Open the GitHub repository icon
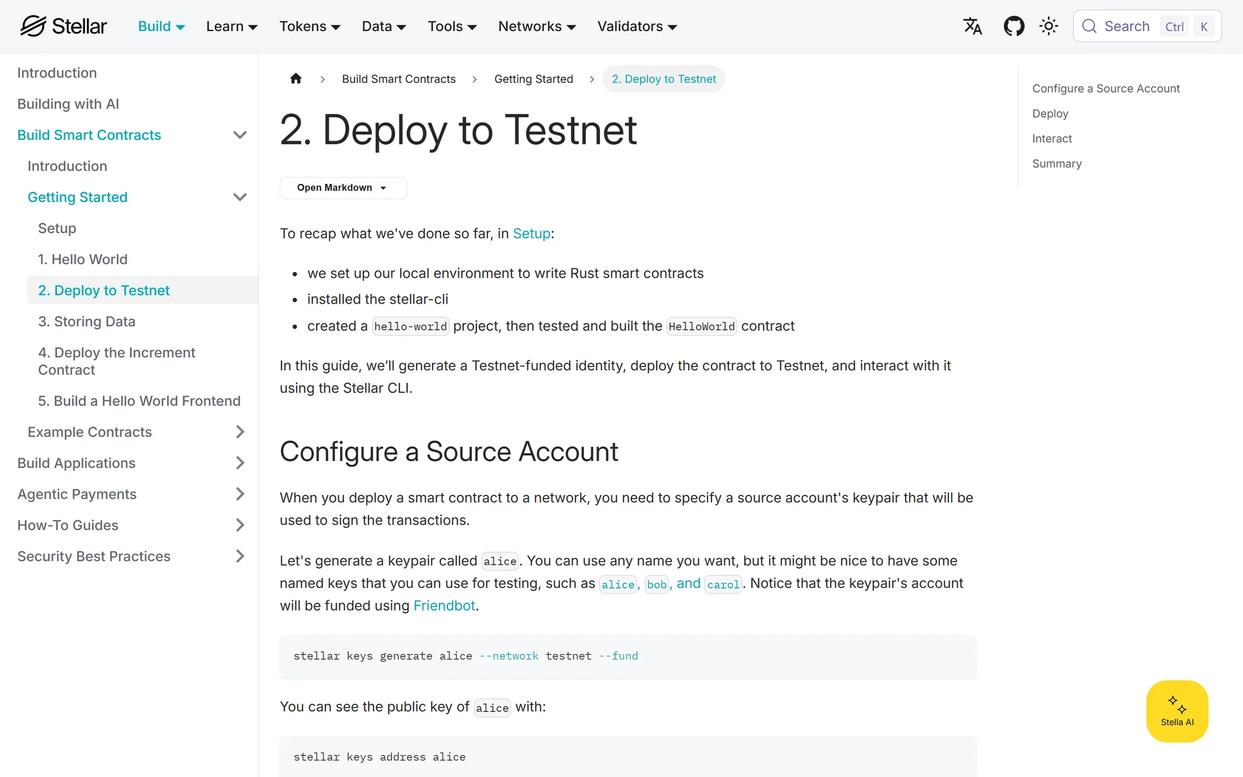 [1014, 26]
